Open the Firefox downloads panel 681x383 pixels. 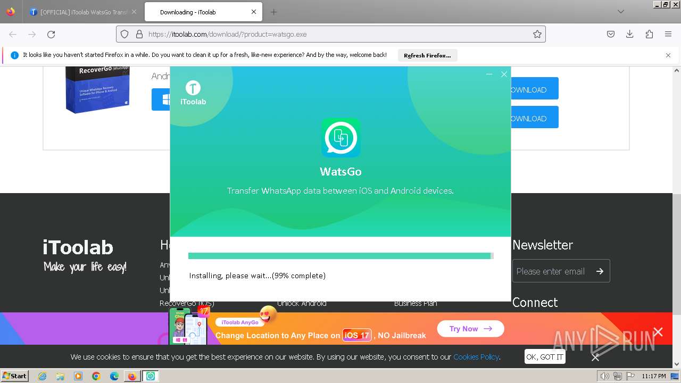click(630, 34)
